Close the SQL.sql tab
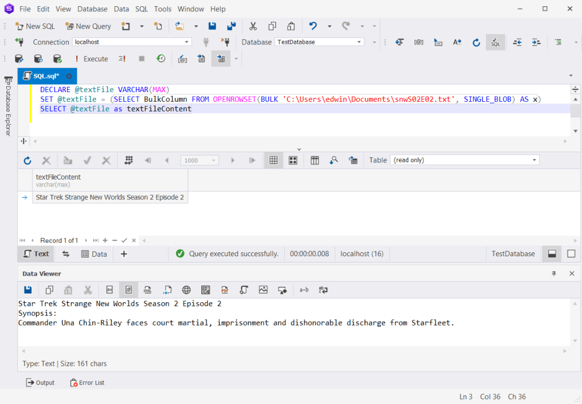Image resolution: width=582 pixels, height=404 pixels. [x=69, y=76]
